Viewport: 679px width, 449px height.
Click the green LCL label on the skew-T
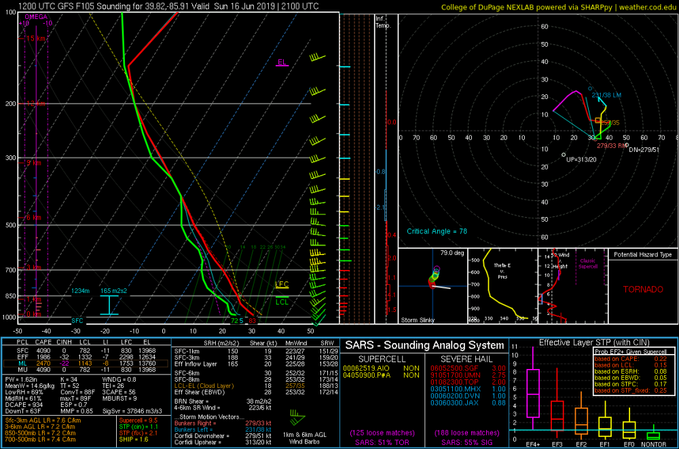pos(282,302)
